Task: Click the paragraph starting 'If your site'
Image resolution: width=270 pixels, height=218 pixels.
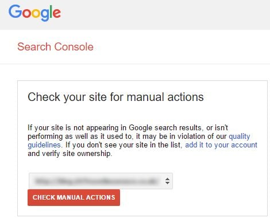Action: [x=142, y=141]
